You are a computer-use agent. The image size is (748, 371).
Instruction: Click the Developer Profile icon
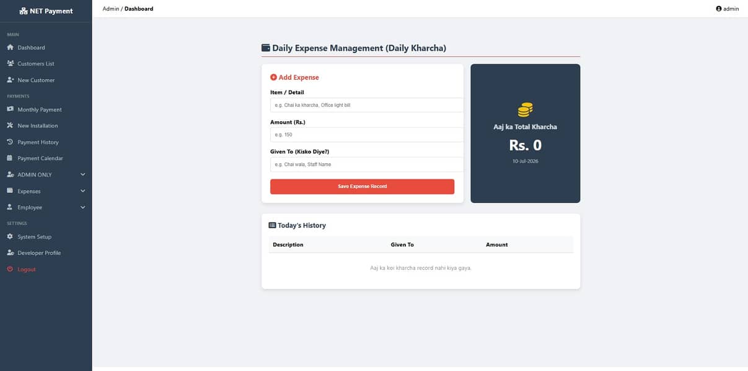(x=10, y=253)
